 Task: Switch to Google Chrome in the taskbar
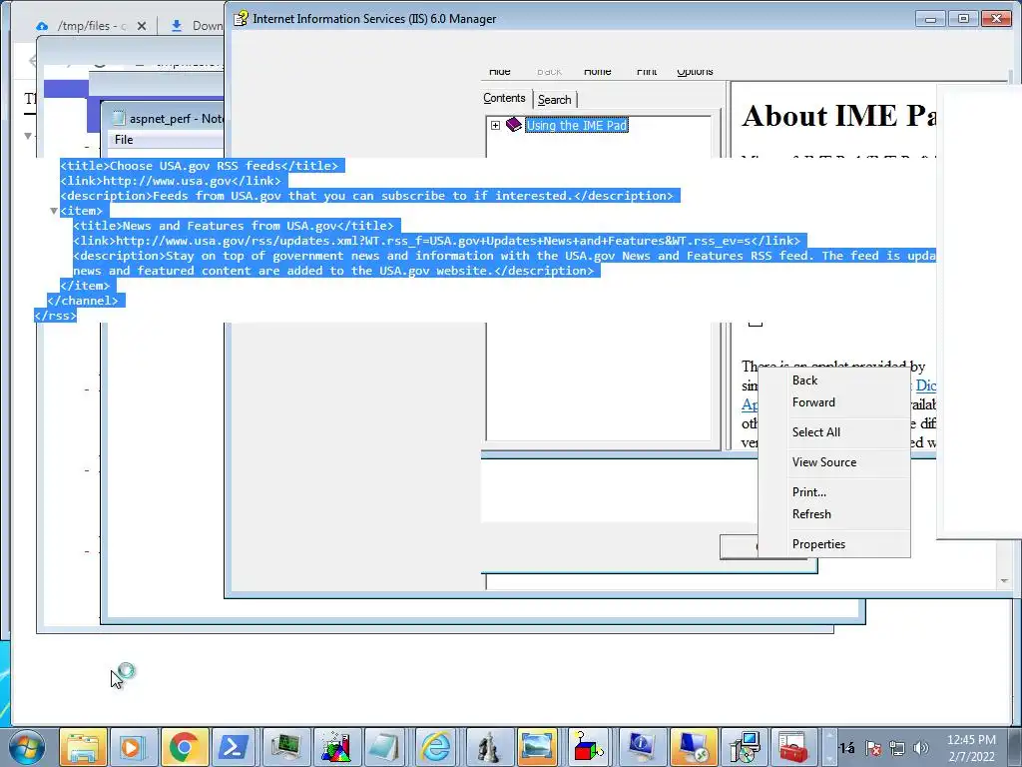(185, 747)
